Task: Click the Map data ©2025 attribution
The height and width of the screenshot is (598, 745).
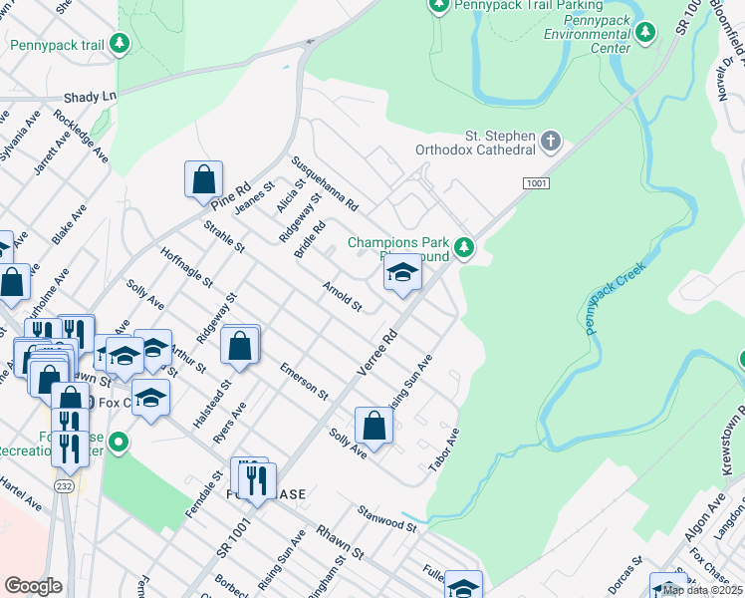Action: pyautogui.click(x=702, y=590)
